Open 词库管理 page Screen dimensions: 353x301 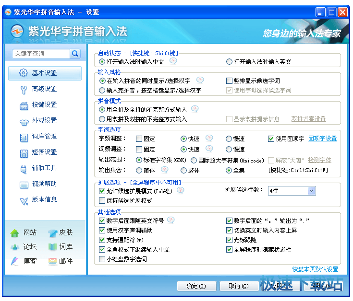pyautogui.click(x=45, y=136)
